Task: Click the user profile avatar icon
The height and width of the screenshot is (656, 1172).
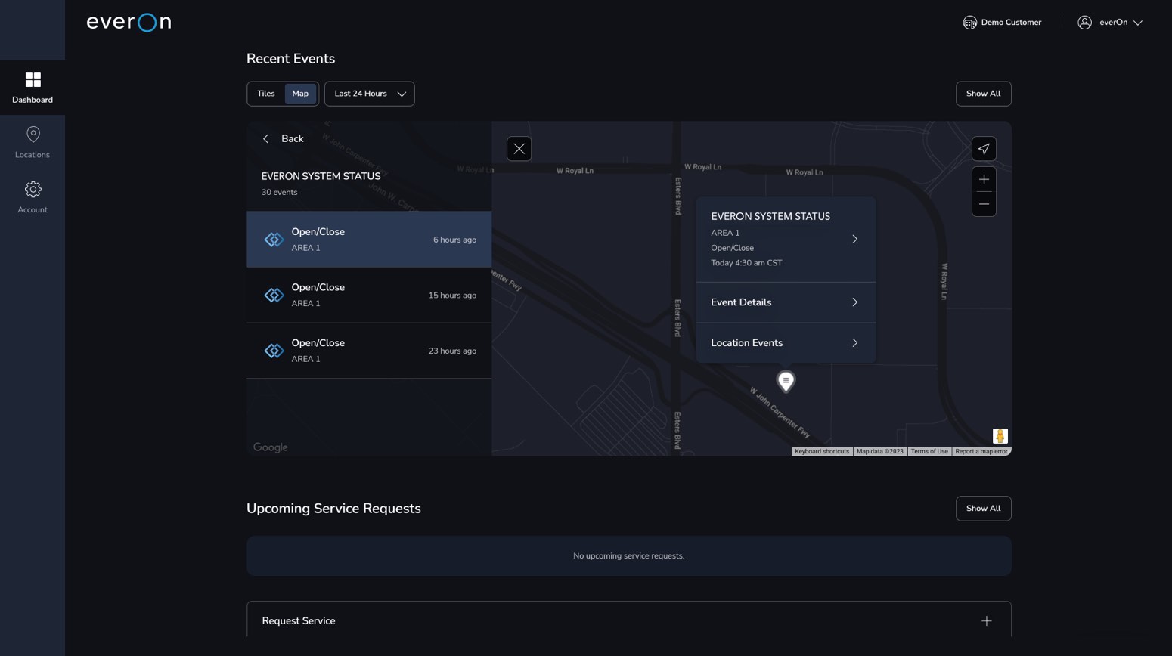Action: [1084, 23]
